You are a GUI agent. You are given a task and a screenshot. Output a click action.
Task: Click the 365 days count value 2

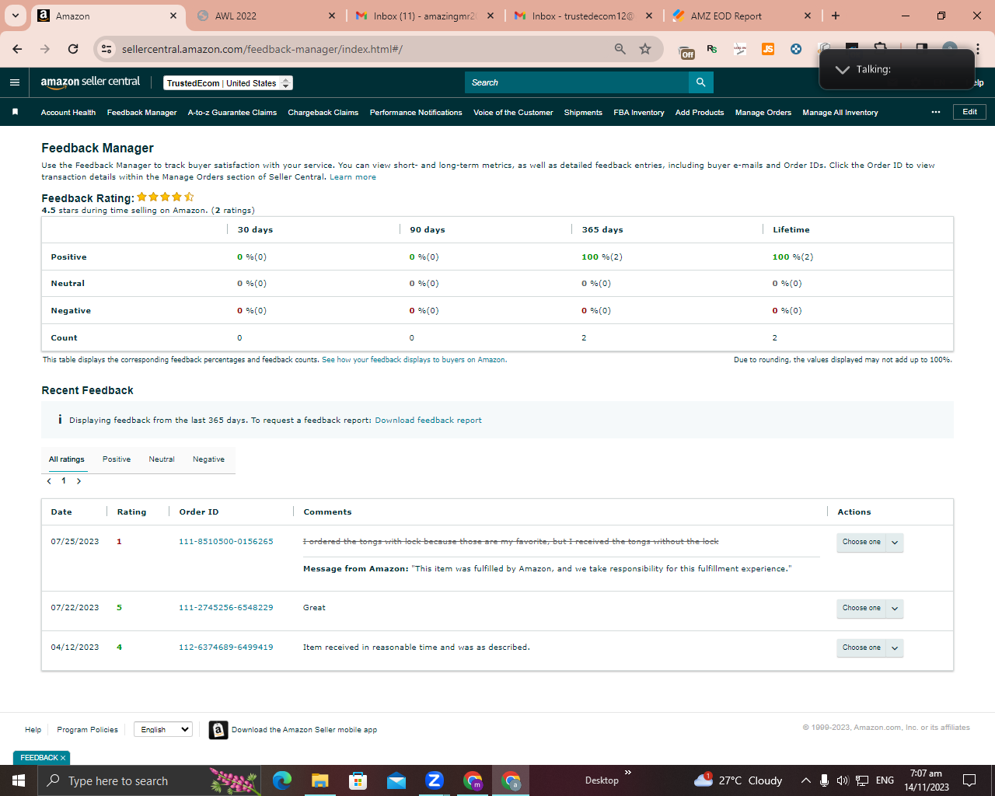[584, 338]
